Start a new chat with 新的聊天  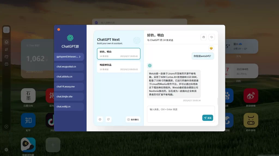point(133,119)
